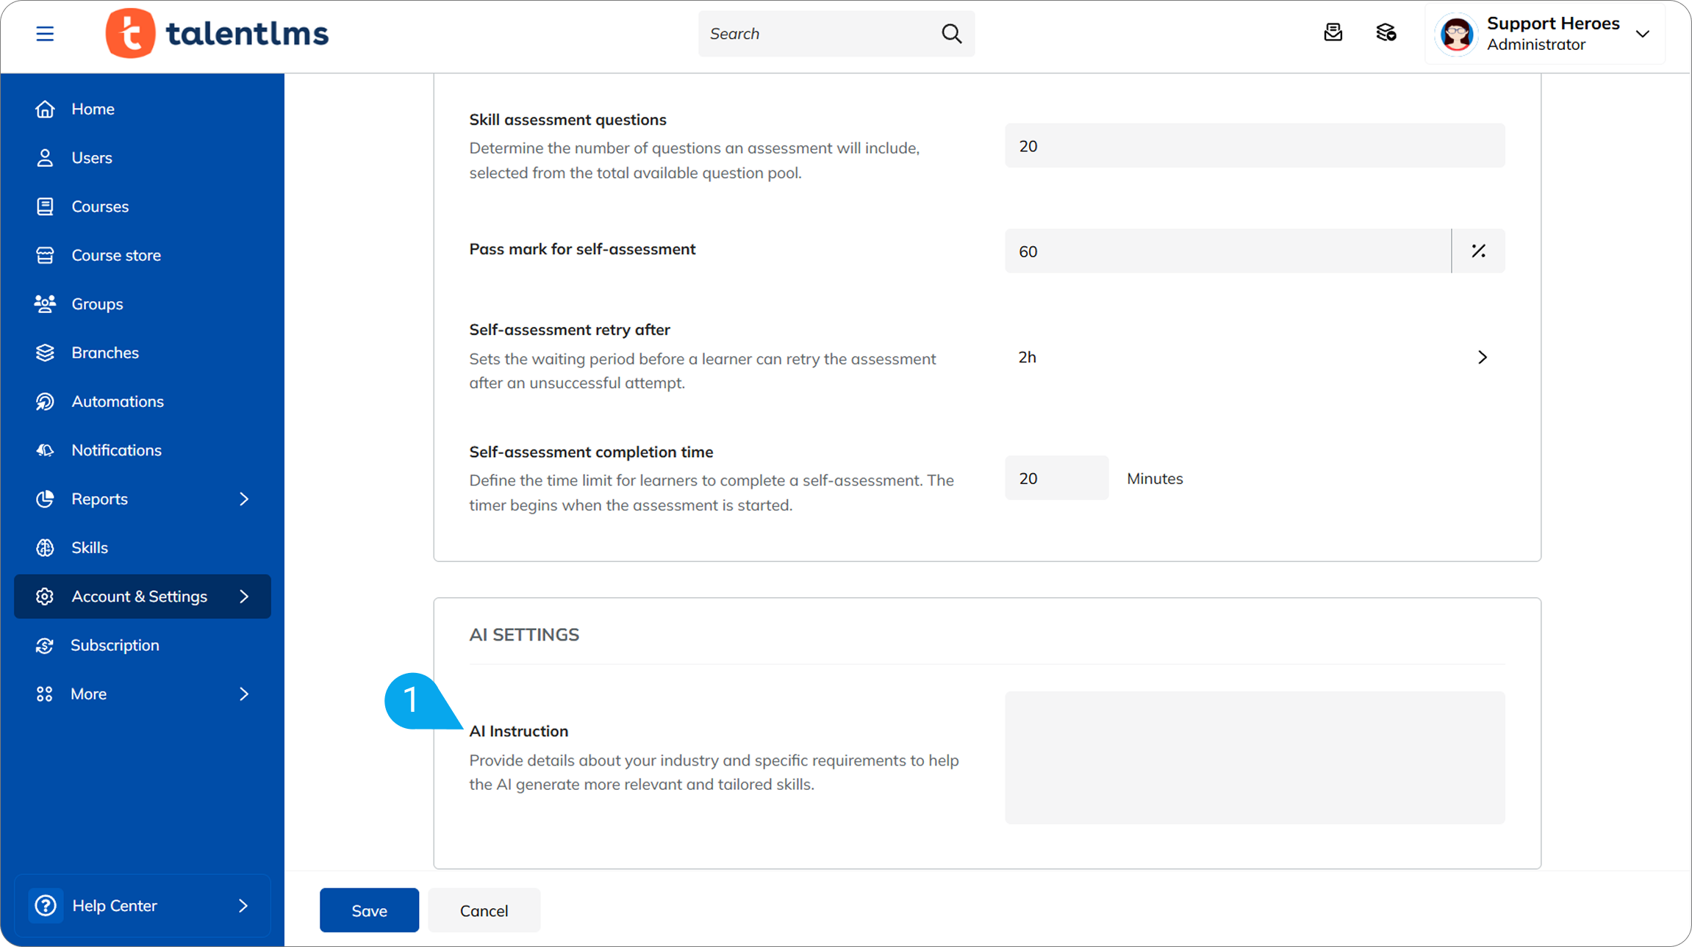Expand the Reports submenu
1692x947 pixels.
pyautogui.click(x=243, y=499)
